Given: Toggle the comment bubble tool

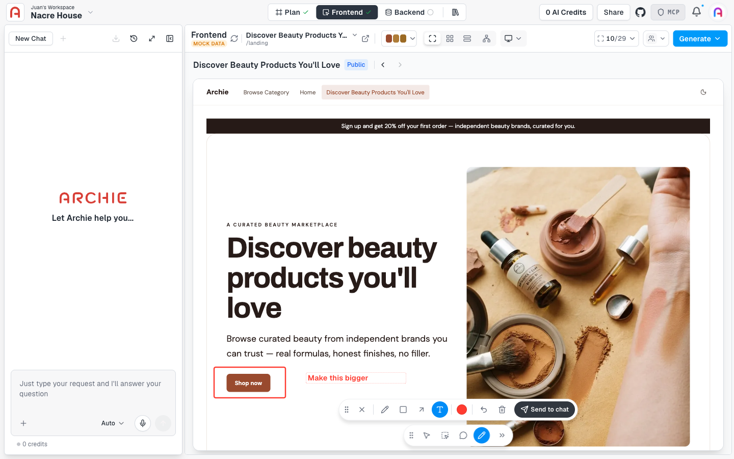Looking at the screenshot, I should point(463,436).
